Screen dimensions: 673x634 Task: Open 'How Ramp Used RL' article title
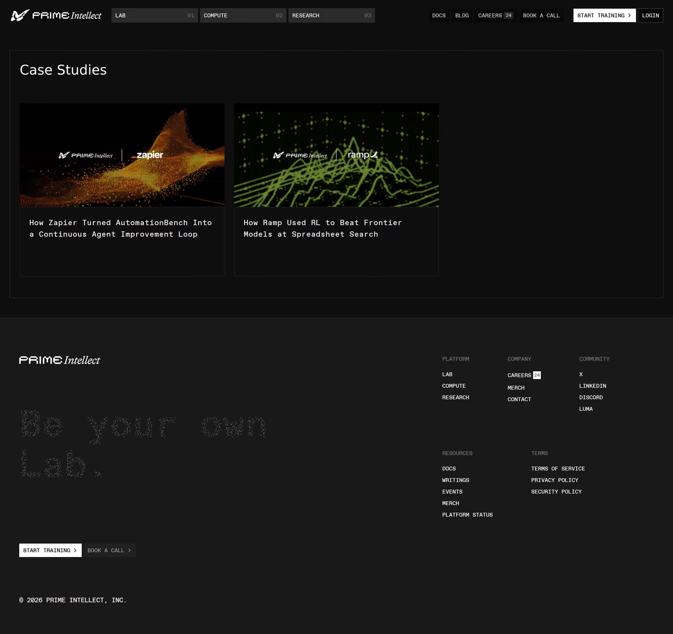point(323,228)
